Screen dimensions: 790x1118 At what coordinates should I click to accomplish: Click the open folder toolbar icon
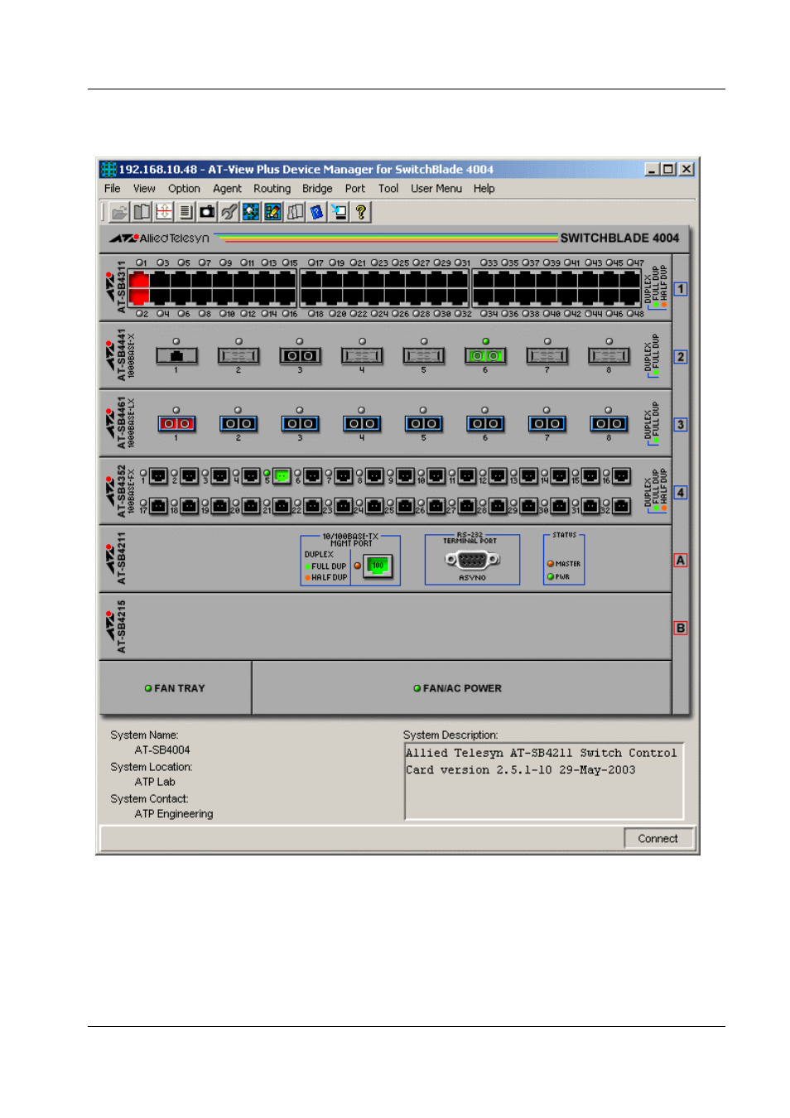coord(120,212)
